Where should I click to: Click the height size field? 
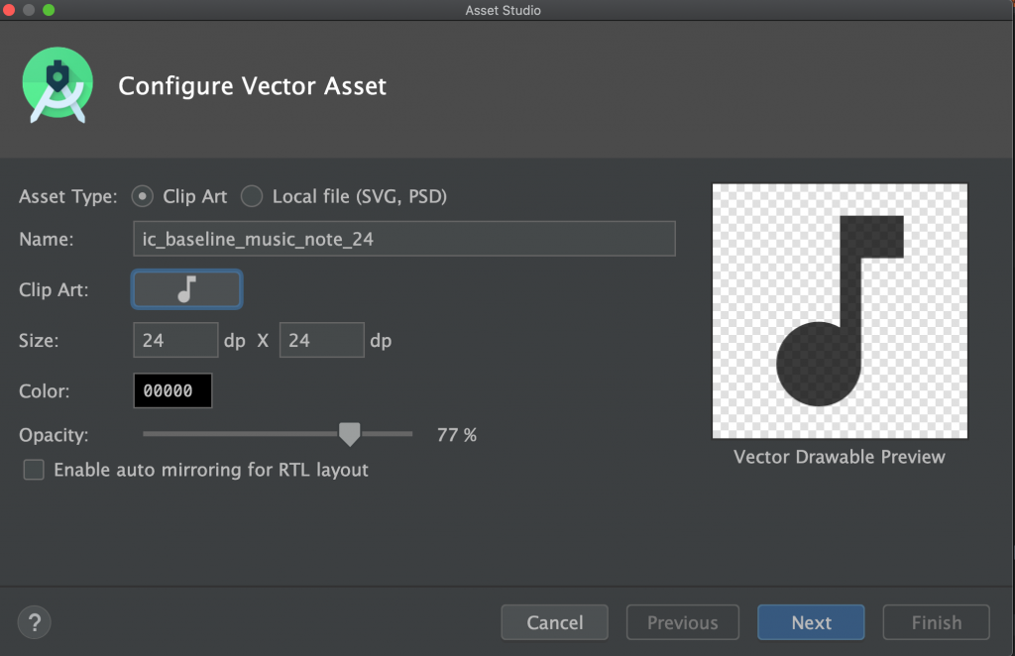pyautogui.click(x=321, y=340)
